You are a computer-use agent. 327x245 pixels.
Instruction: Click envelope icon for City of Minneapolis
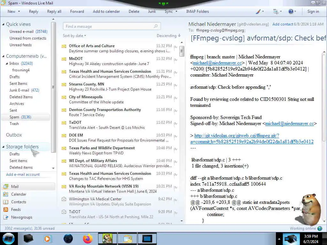tap(64, 97)
